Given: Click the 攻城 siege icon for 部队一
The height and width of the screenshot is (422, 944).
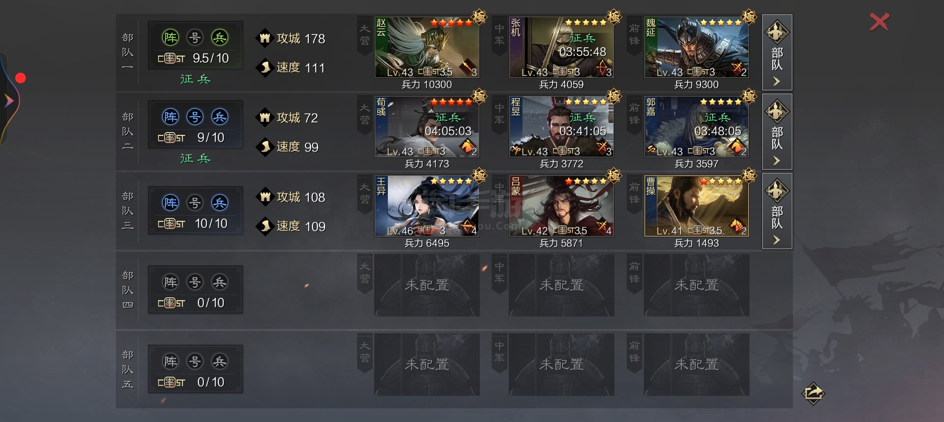Looking at the screenshot, I should point(265,38).
